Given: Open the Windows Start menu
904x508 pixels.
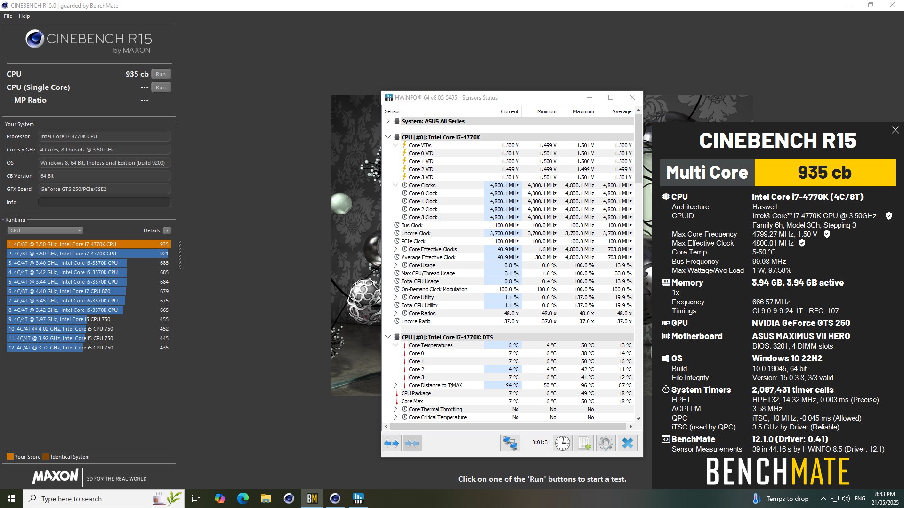Looking at the screenshot, I should pyautogui.click(x=11, y=499).
